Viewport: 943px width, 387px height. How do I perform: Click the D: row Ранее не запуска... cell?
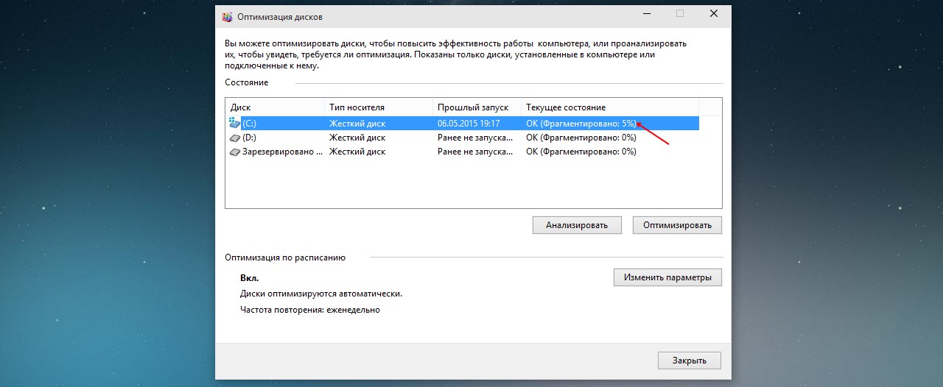click(474, 138)
